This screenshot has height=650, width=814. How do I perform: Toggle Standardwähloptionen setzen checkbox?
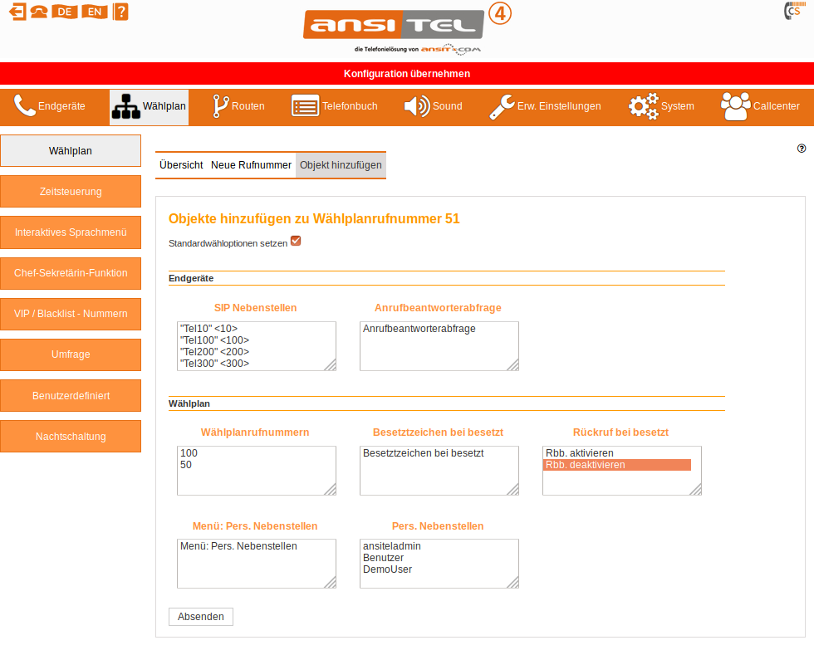(x=296, y=242)
